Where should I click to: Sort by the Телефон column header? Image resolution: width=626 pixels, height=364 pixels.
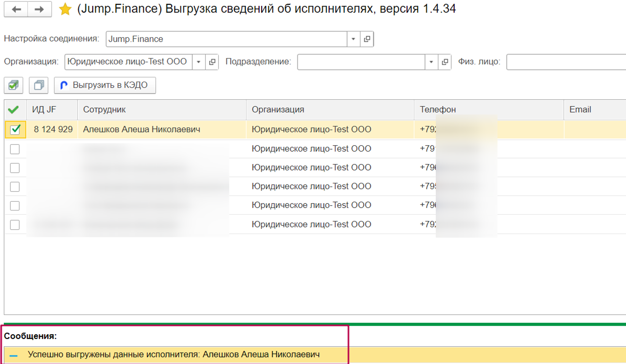pos(438,110)
